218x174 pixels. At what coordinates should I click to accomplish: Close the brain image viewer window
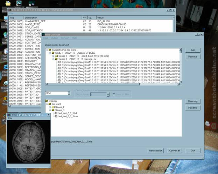(49, 115)
